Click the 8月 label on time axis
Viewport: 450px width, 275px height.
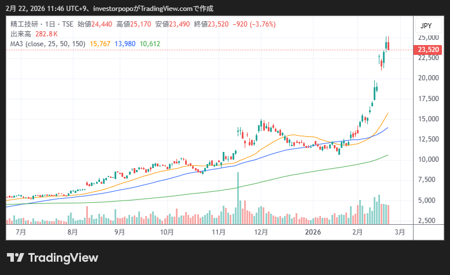[x=72, y=232]
